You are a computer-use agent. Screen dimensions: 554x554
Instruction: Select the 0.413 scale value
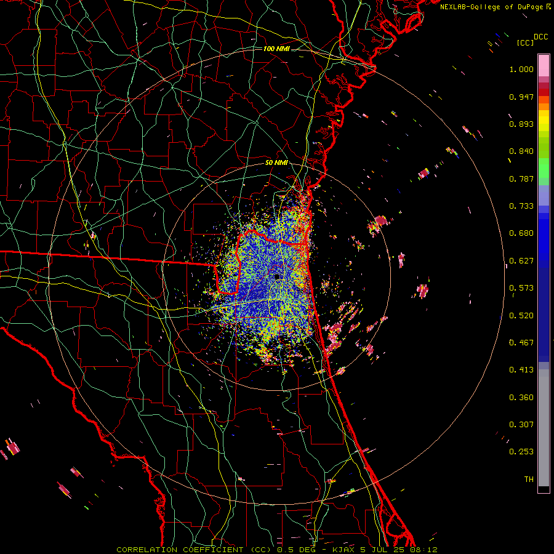pyautogui.click(x=521, y=370)
